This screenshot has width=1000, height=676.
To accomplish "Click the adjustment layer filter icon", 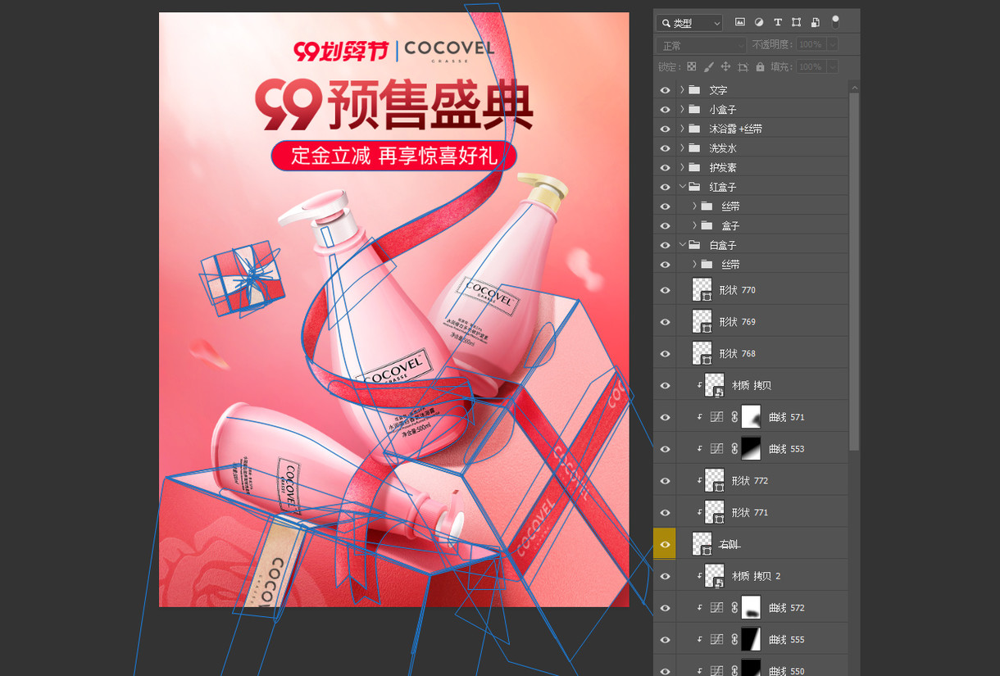I will pos(759,22).
